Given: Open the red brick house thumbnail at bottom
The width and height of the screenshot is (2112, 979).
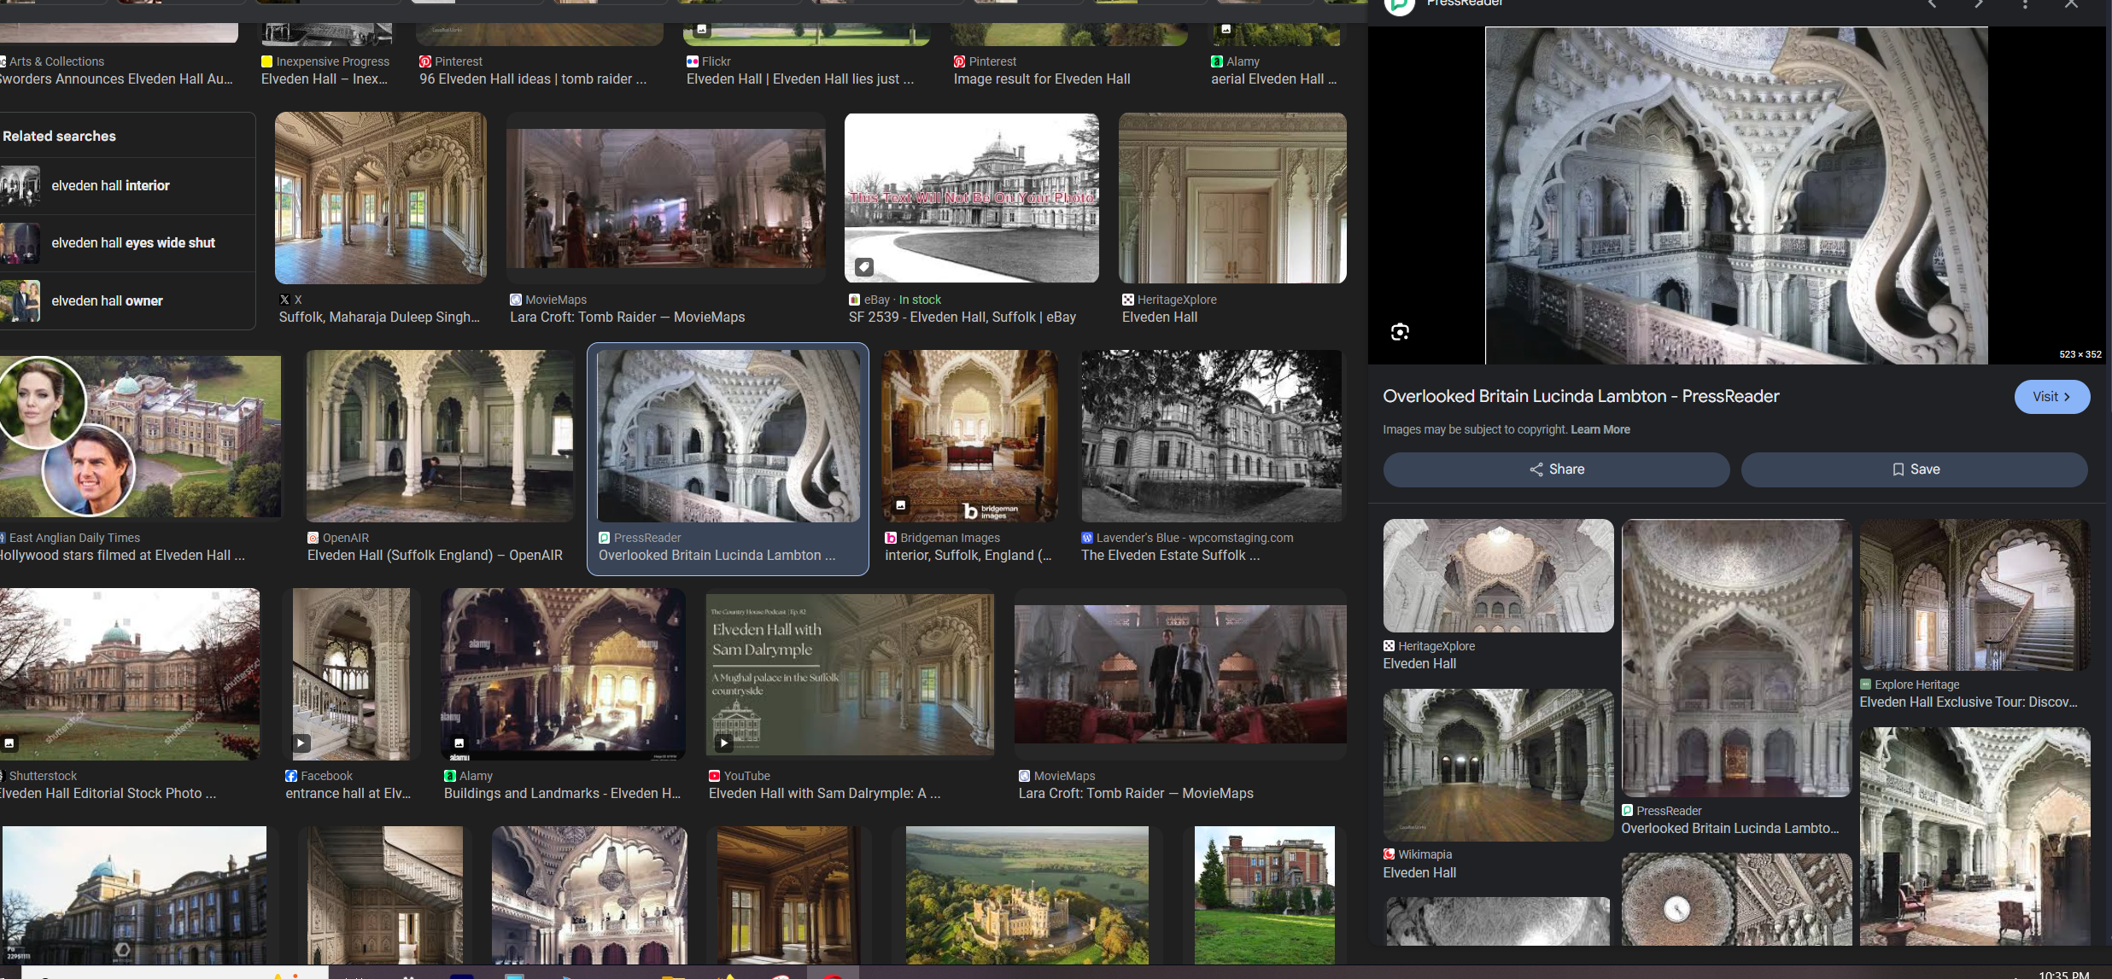Looking at the screenshot, I should (x=1264, y=895).
